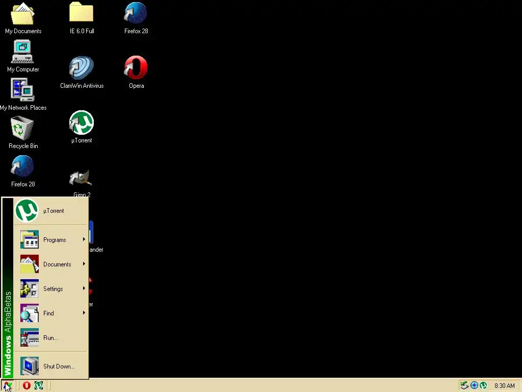This screenshot has width=522, height=392.
Task: Expand the Settings submenu arrow
Action: 84,288
